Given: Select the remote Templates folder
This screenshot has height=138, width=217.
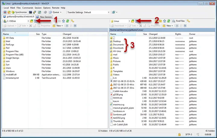Looking at the screenshot, I should click(116, 71).
